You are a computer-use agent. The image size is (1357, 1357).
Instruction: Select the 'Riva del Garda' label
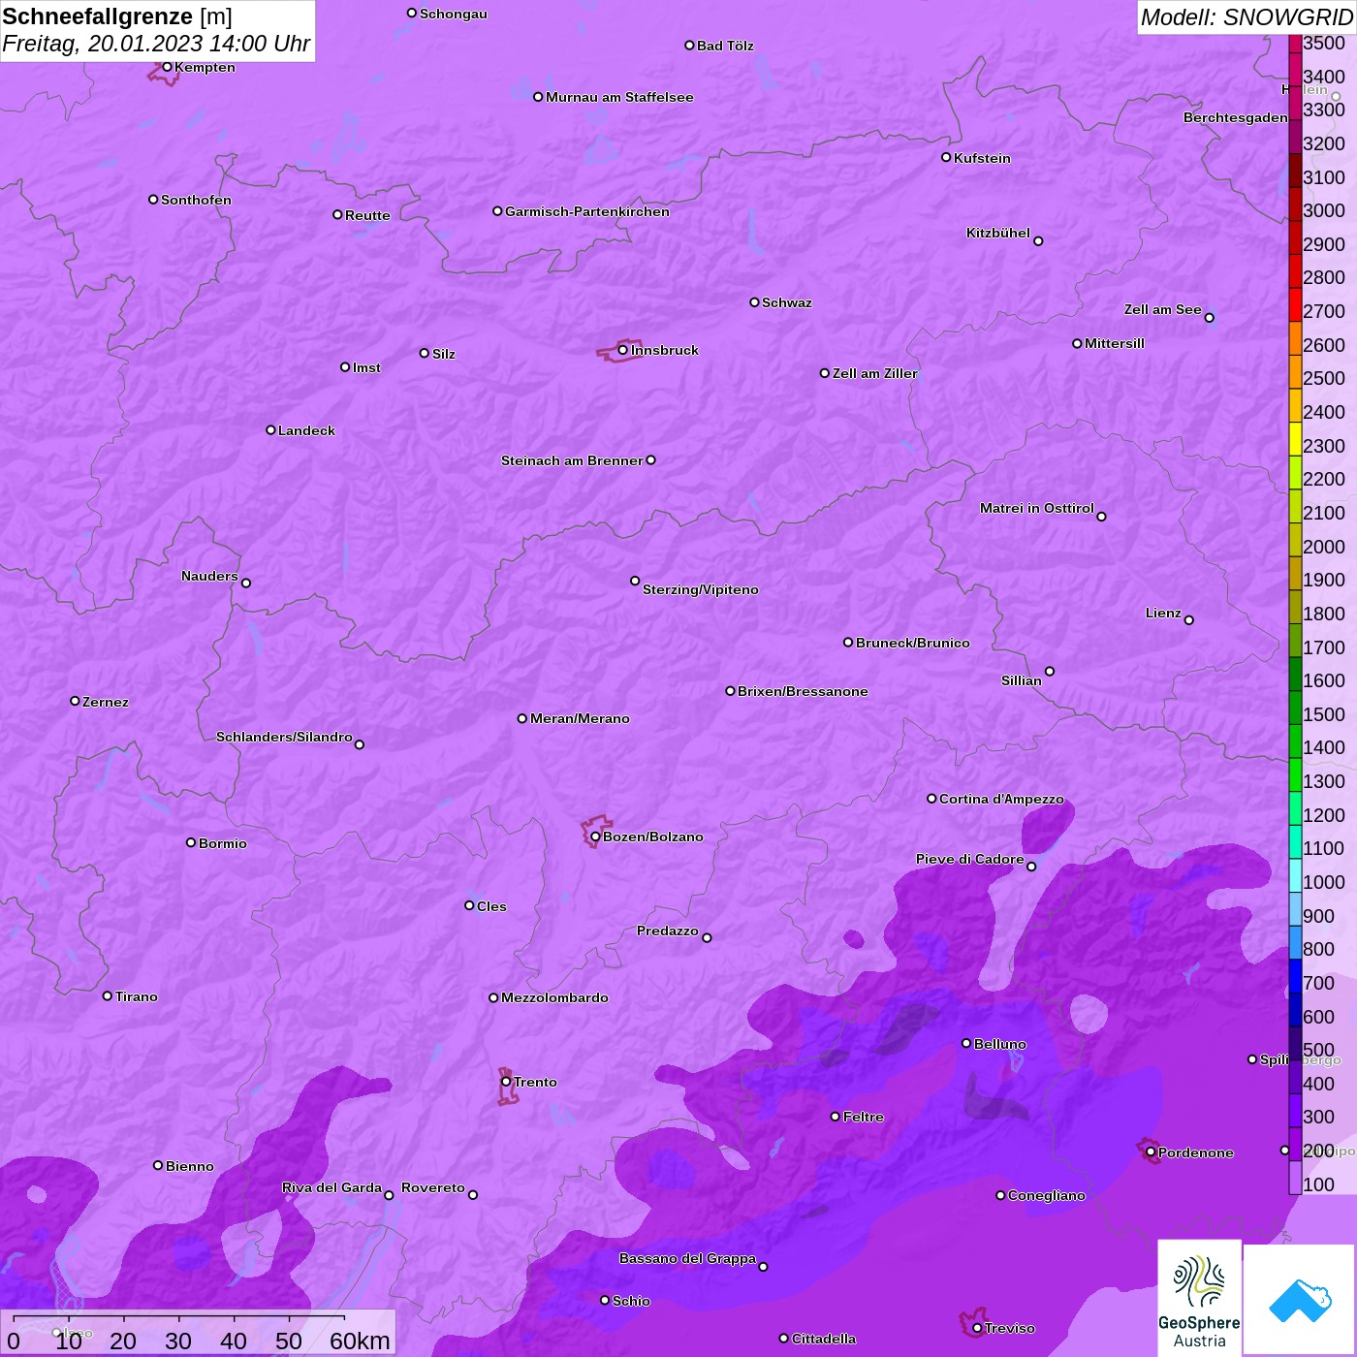coord(331,1187)
